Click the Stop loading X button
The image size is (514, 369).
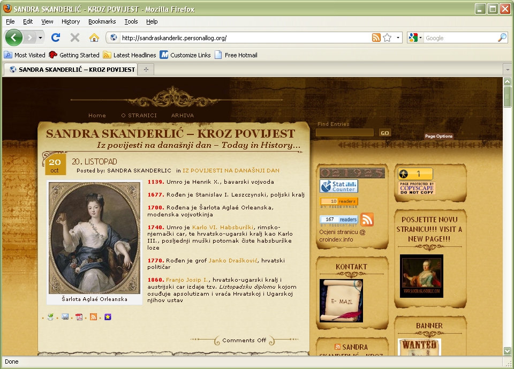point(75,37)
